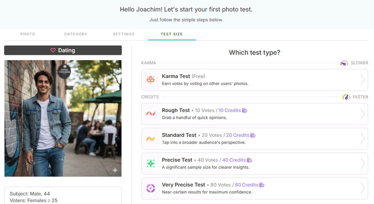Switch to the Photo tab
Viewport: 374px width, 204px height.
point(28,34)
